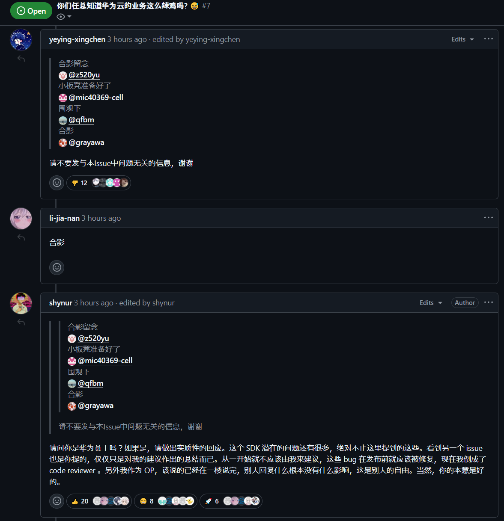
Task: Open reaction picker on shynur's comment
Action: click(57, 501)
